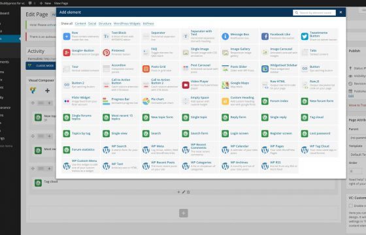Filter elements by Content tab
This screenshot has height=235, width=366.
click(80, 23)
